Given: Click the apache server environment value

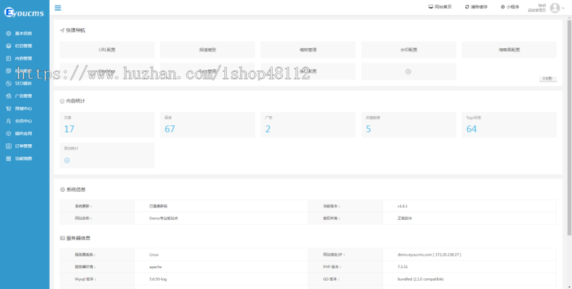Looking at the screenshot, I should pos(156,267).
